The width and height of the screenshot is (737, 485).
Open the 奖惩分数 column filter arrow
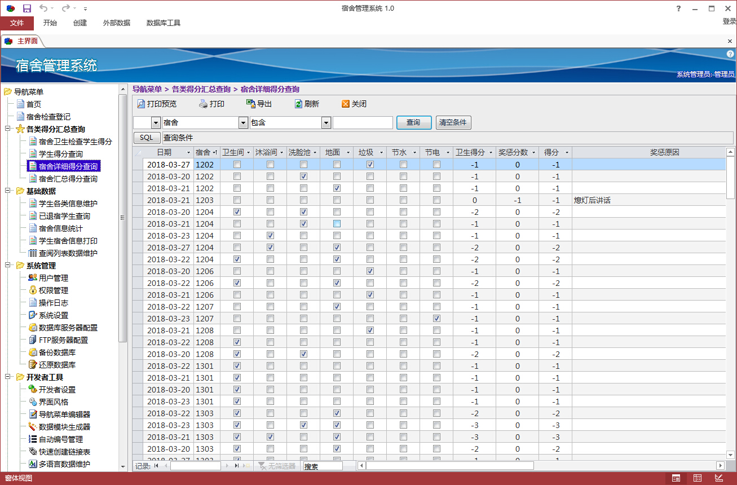coord(533,153)
